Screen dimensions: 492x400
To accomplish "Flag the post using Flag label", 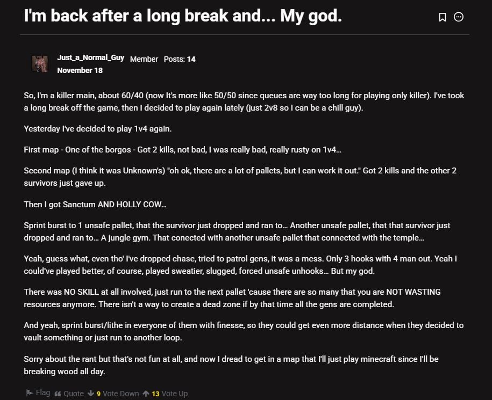I will (42, 392).
